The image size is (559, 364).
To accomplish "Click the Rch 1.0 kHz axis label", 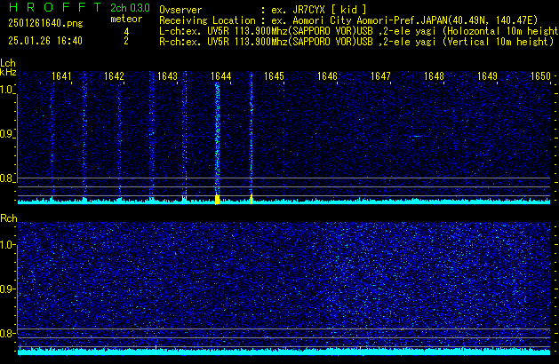I will pos(6,245).
